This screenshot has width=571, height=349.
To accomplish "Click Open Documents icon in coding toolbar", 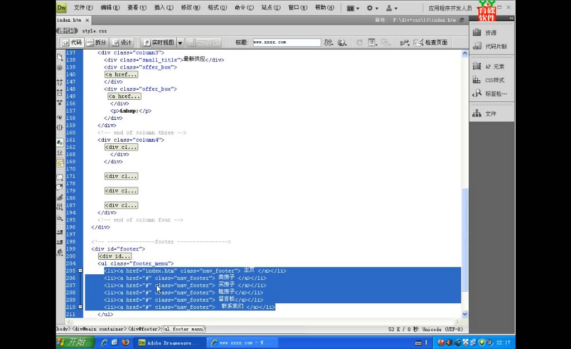I will point(60,57).
